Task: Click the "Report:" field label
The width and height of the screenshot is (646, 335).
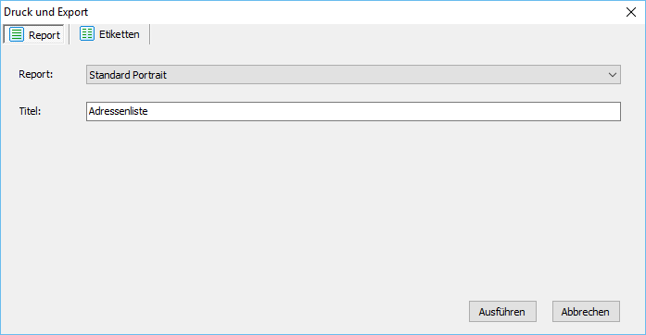Action: (36, 74)
